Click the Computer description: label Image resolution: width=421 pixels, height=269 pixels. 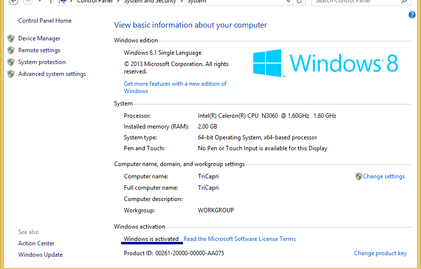(x=153, y=199)
